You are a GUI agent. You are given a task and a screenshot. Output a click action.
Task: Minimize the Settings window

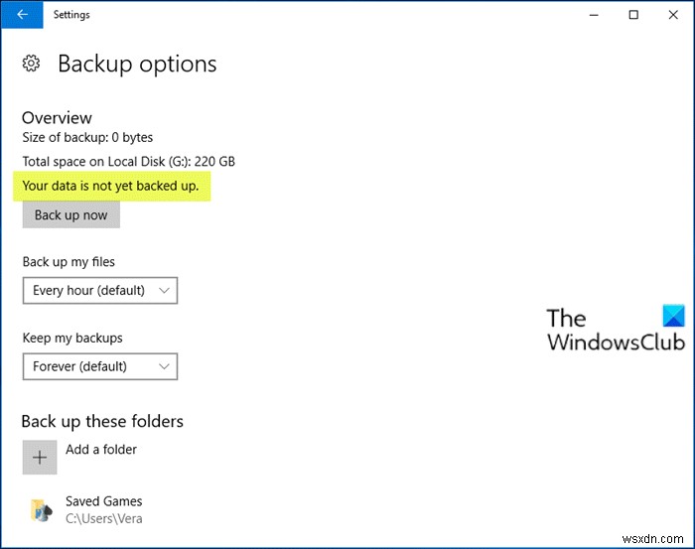coord(594,15)
